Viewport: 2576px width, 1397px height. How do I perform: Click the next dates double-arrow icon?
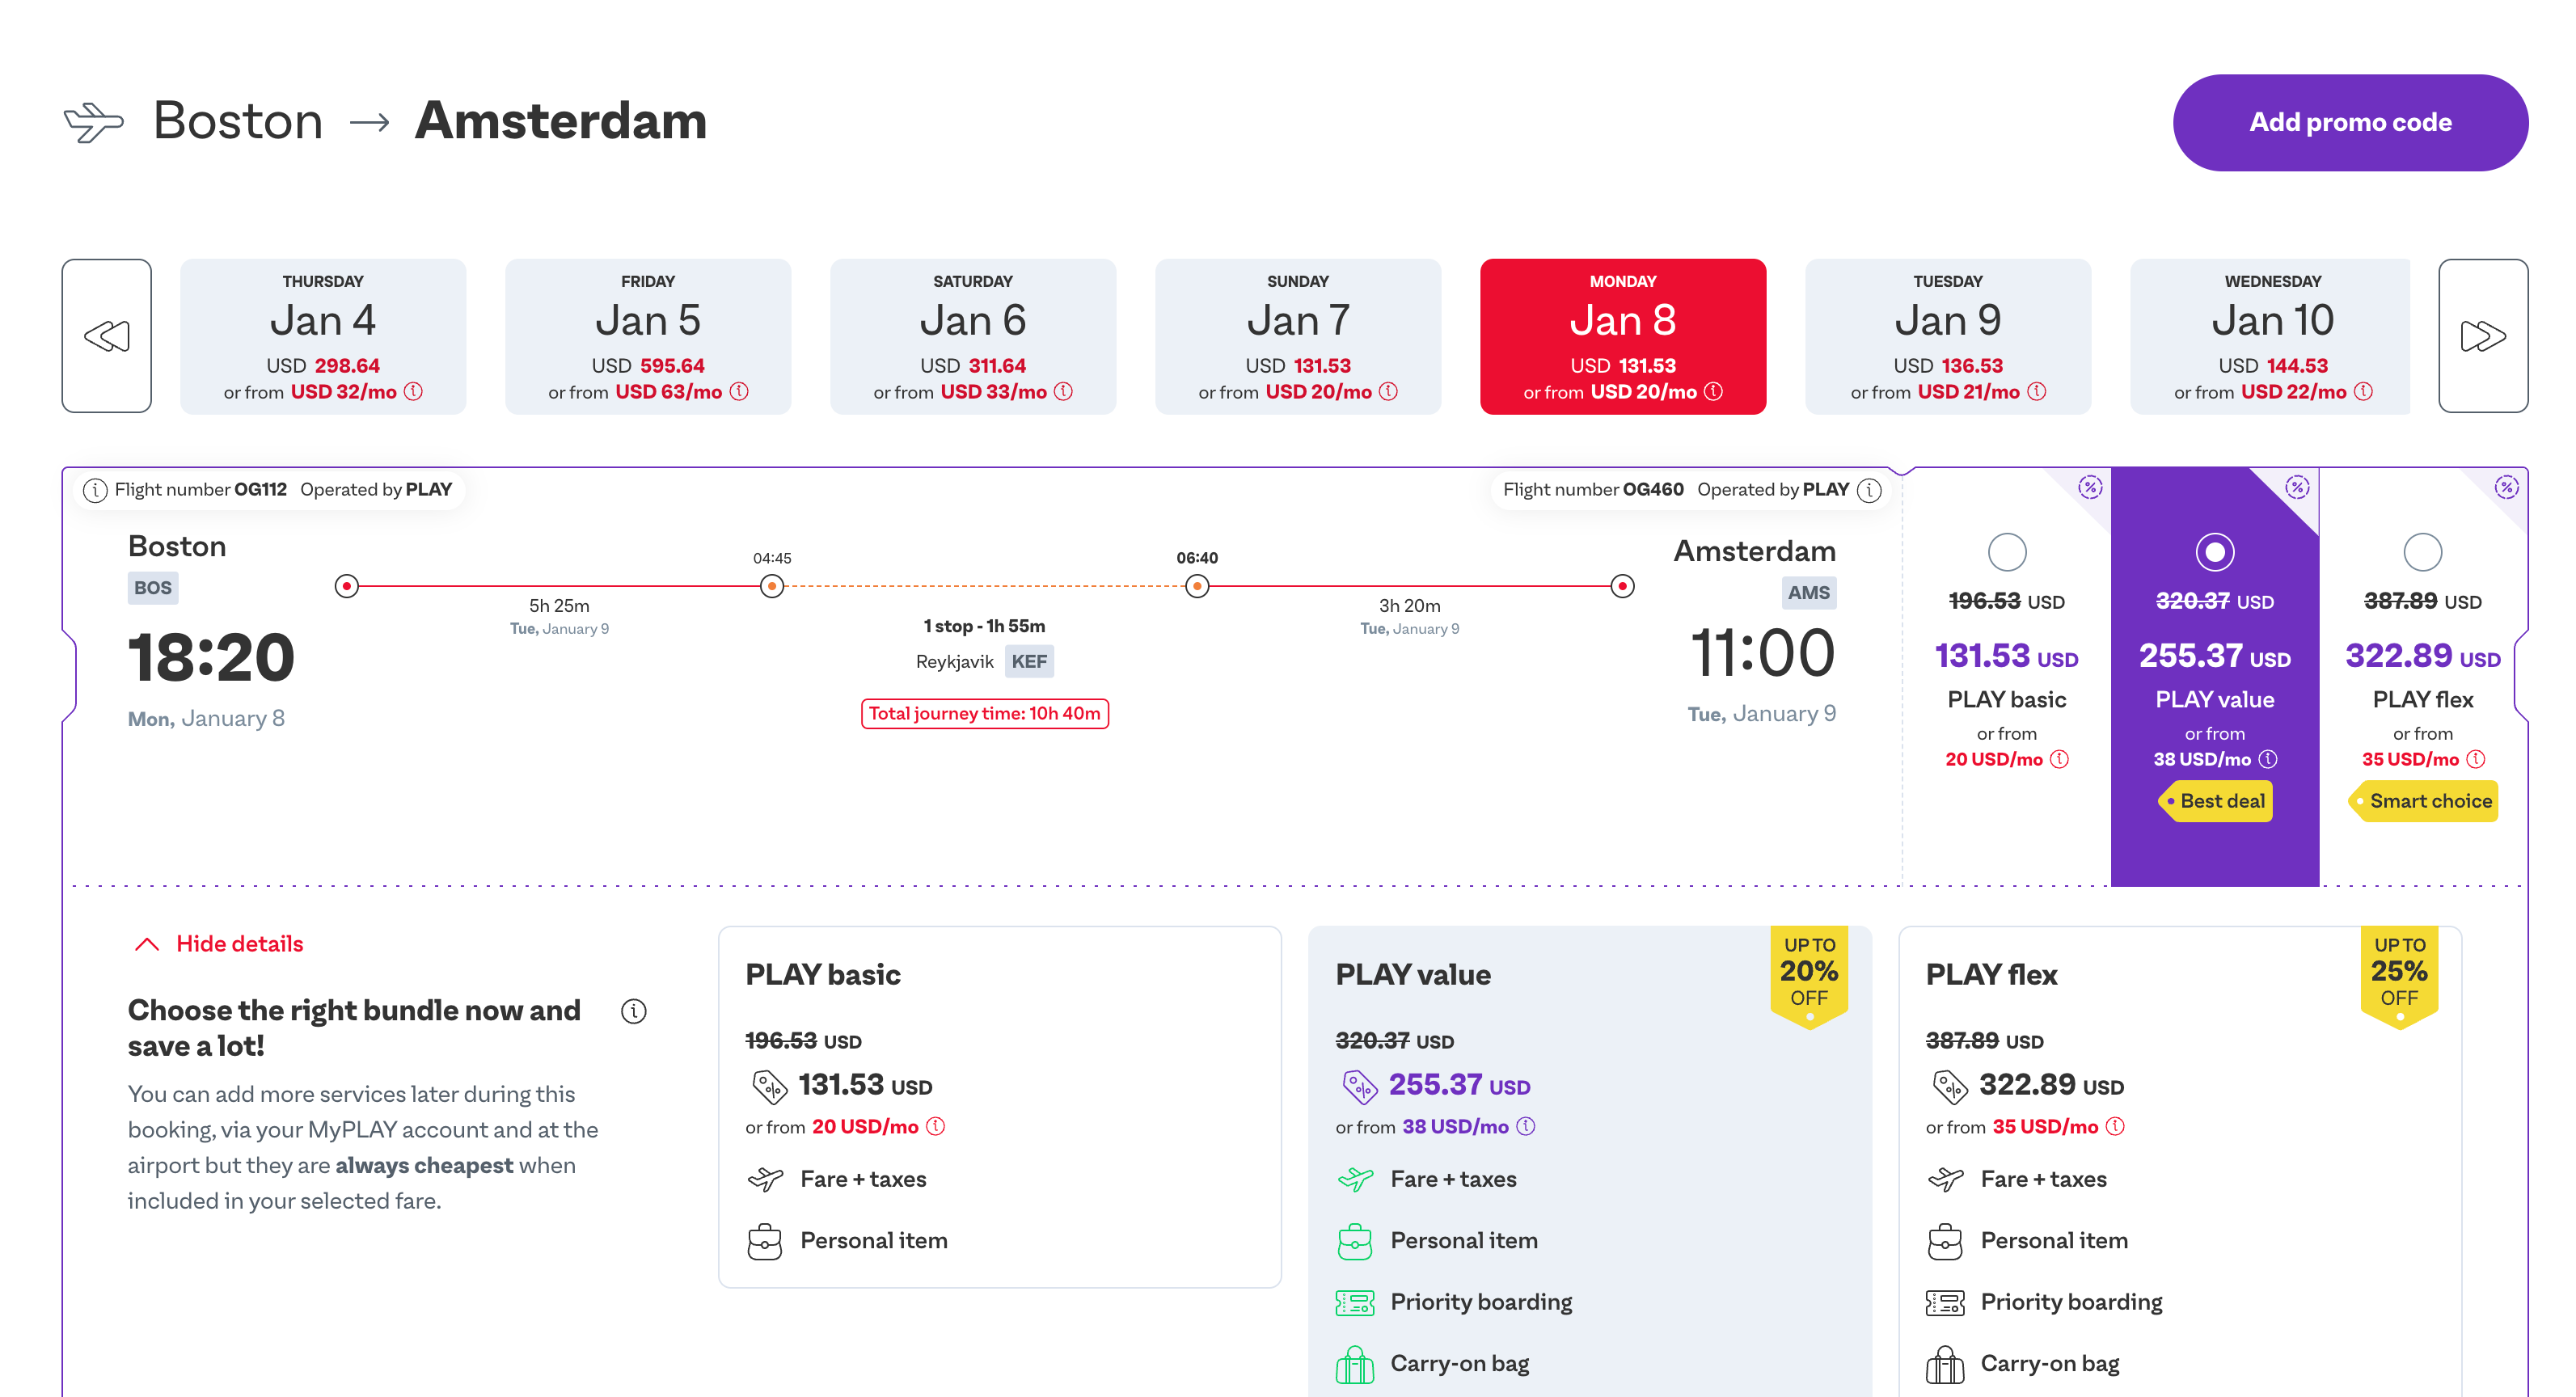tap(2482, 336)
